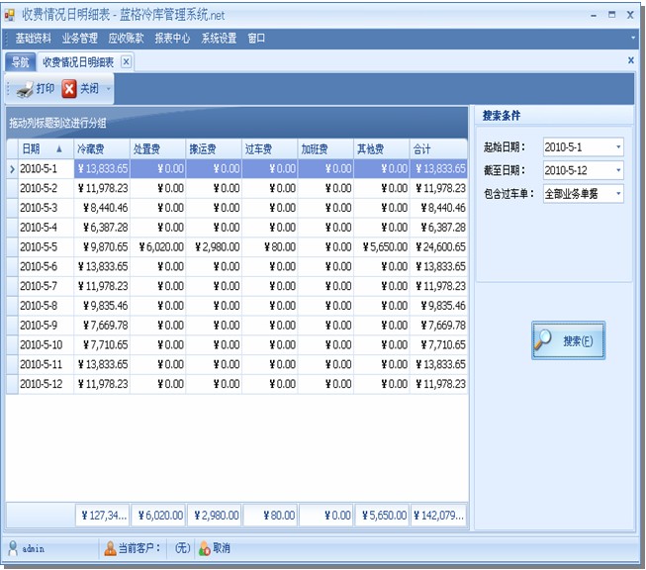The image size is (646, 570).
Task: Sort by the 日期 column header
Action: pos(46,148)
